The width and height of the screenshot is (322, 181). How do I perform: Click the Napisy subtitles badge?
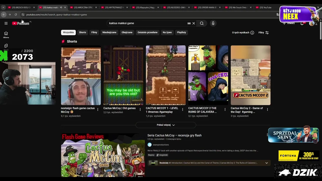tap(151, 155)
